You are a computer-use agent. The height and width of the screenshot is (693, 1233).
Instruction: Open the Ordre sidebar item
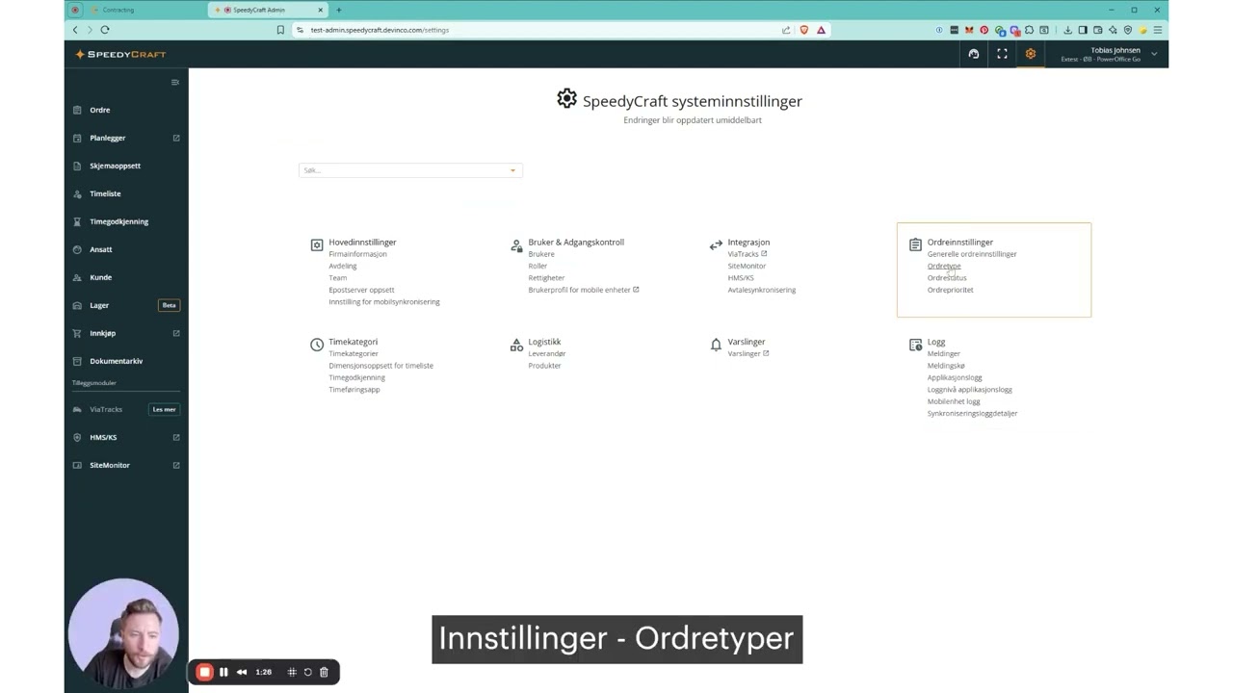100,110
